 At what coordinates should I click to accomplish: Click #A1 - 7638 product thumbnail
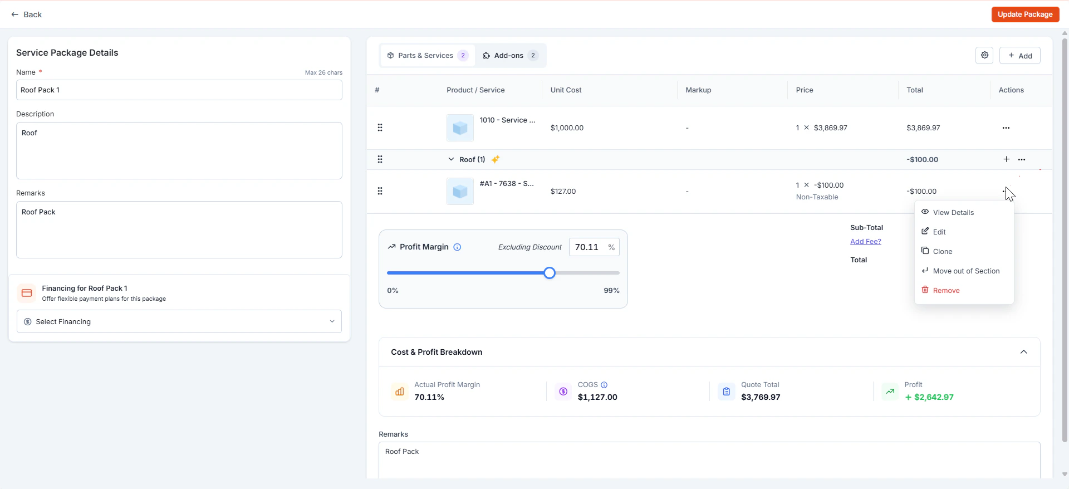460,191
